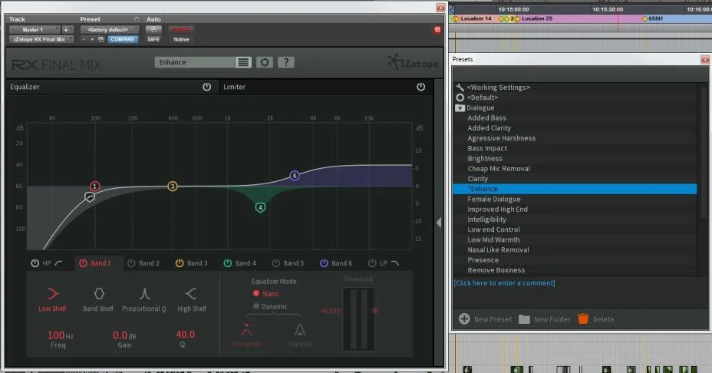
Task: Select EQ node 1 on the curve
Action: tap(94, 186)
